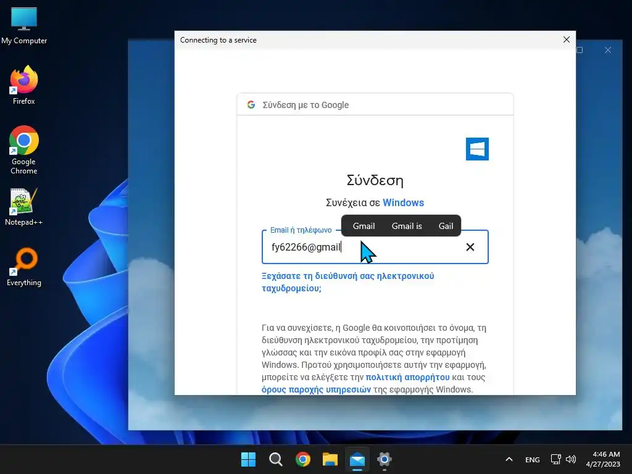Switch the ENG input language indicator

pos(533,459)
